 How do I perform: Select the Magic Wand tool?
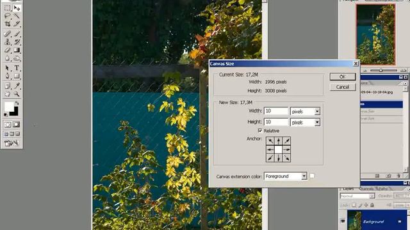(x=17, y=16)
